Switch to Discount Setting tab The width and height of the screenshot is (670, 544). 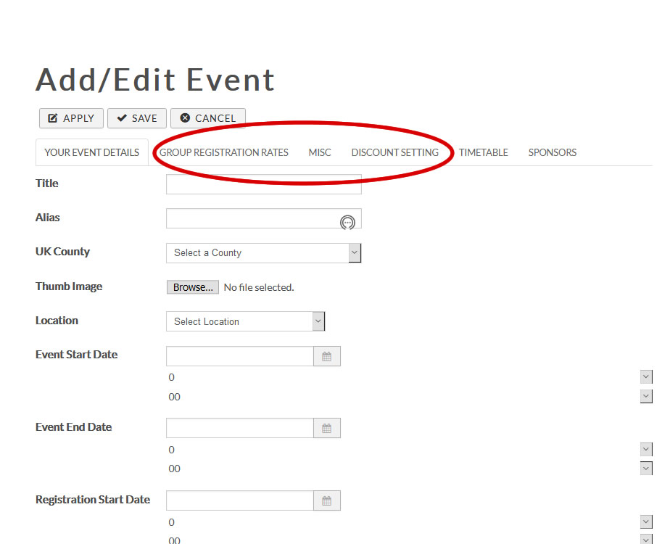click(395, 152)
